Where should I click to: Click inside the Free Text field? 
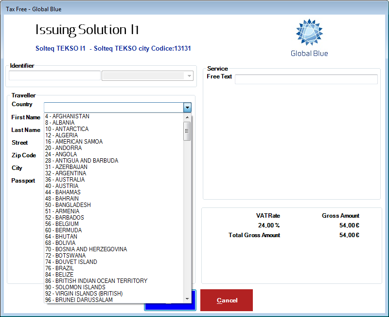[306, 79]
